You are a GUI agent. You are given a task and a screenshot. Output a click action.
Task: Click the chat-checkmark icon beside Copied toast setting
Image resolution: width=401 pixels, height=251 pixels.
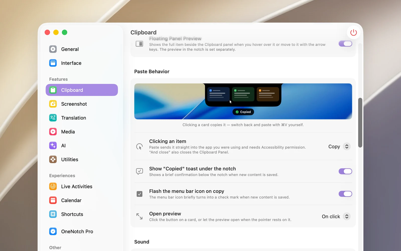click(x=139, y=171)
